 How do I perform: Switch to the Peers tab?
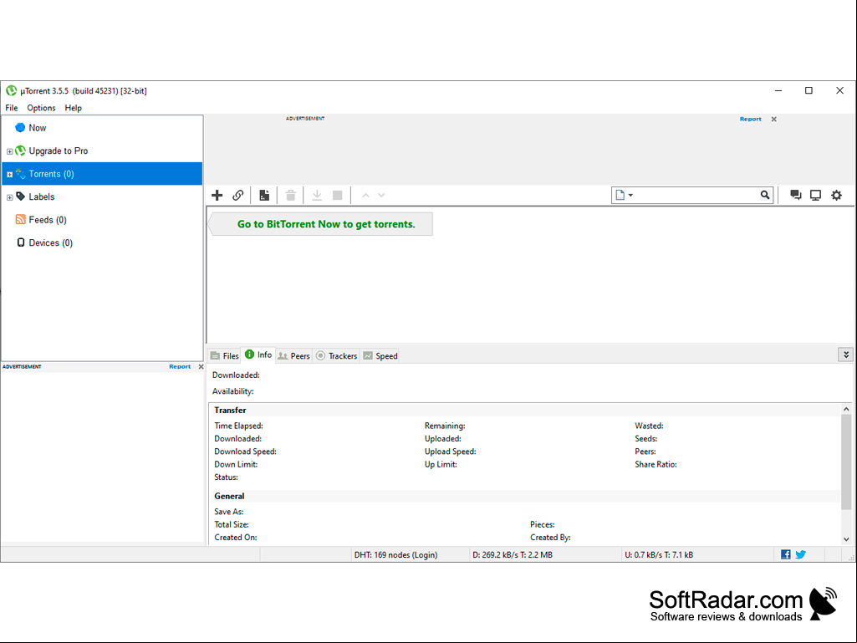[x=293, y=356]
